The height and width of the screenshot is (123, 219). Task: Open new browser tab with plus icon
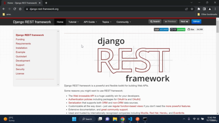pos(46,3)
